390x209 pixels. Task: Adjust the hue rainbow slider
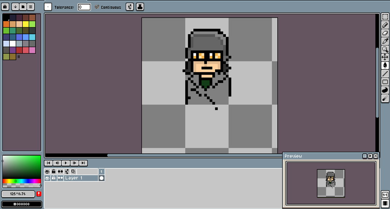[22, 181]
